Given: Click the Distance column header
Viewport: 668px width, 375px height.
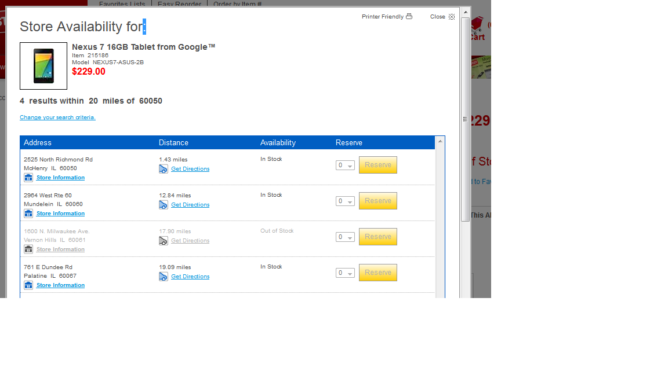Looking at the screenshot, I should 173,143.
